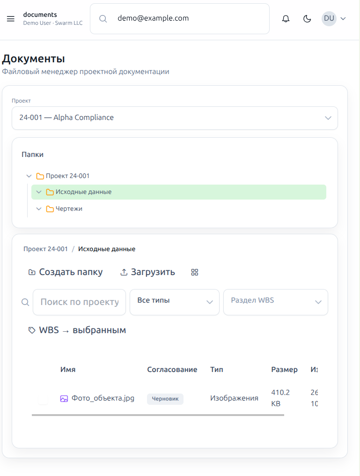Open the Проект 24-001 breadcrumb link
360x476 pixels.
(45, 249)
